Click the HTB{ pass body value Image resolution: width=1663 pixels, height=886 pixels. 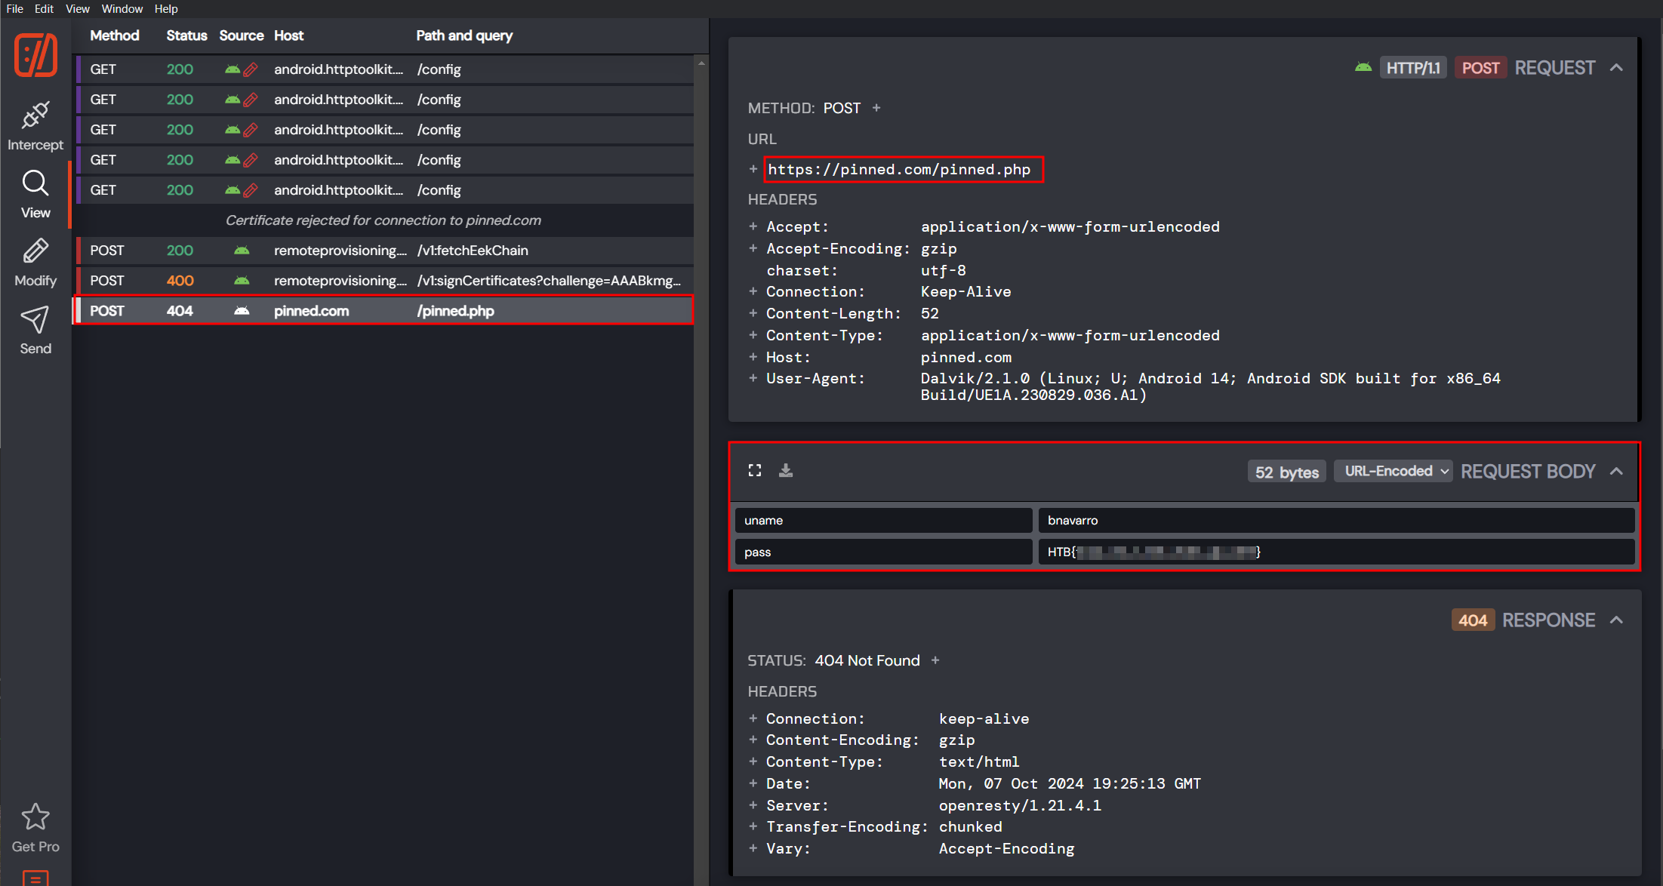tap(1336, 552)
